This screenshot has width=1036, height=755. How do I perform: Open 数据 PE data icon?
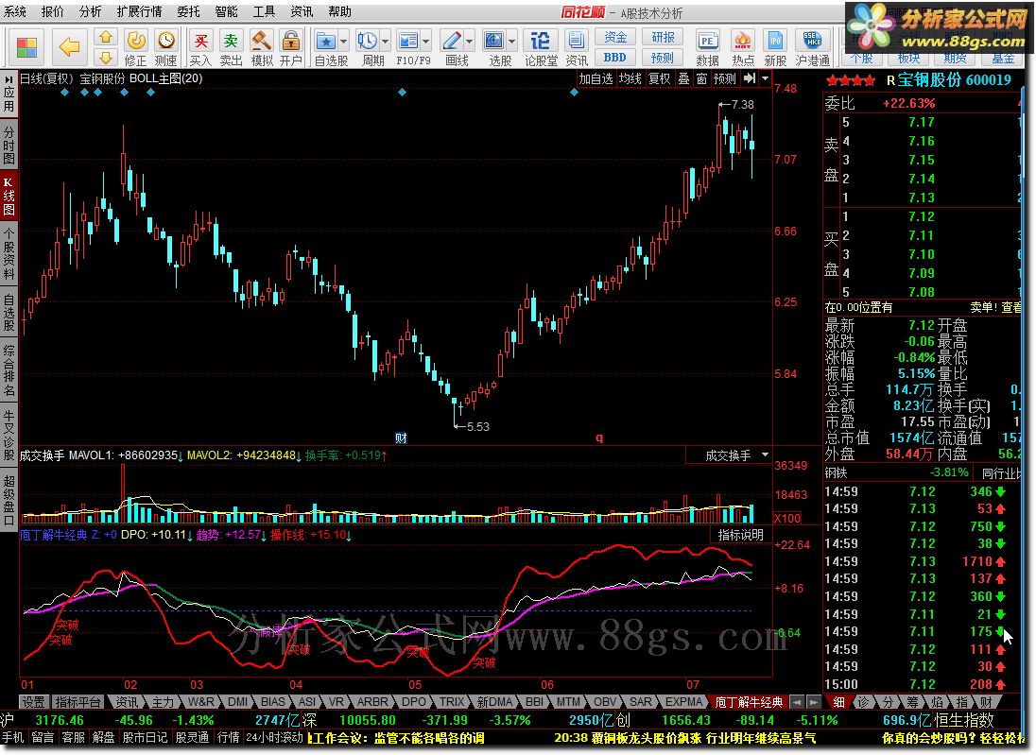(x=707, y=47)
